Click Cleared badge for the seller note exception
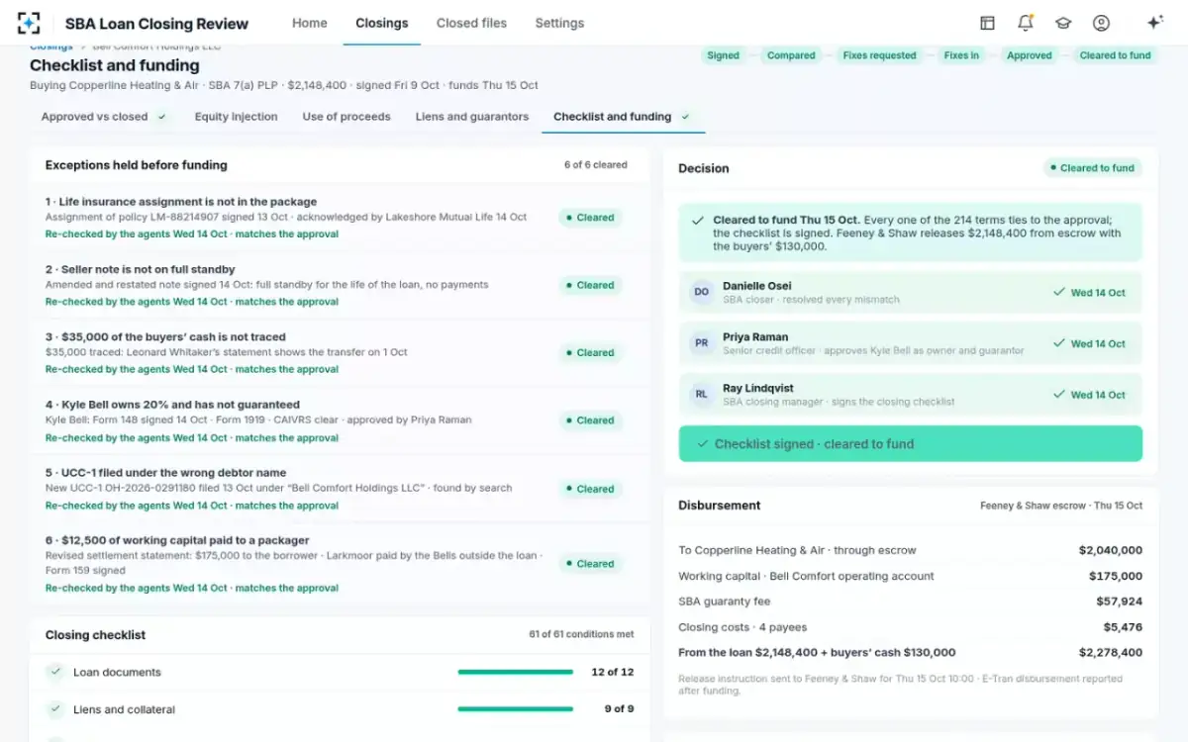This screenshot has height=742, width=1188. pos(590,285)
